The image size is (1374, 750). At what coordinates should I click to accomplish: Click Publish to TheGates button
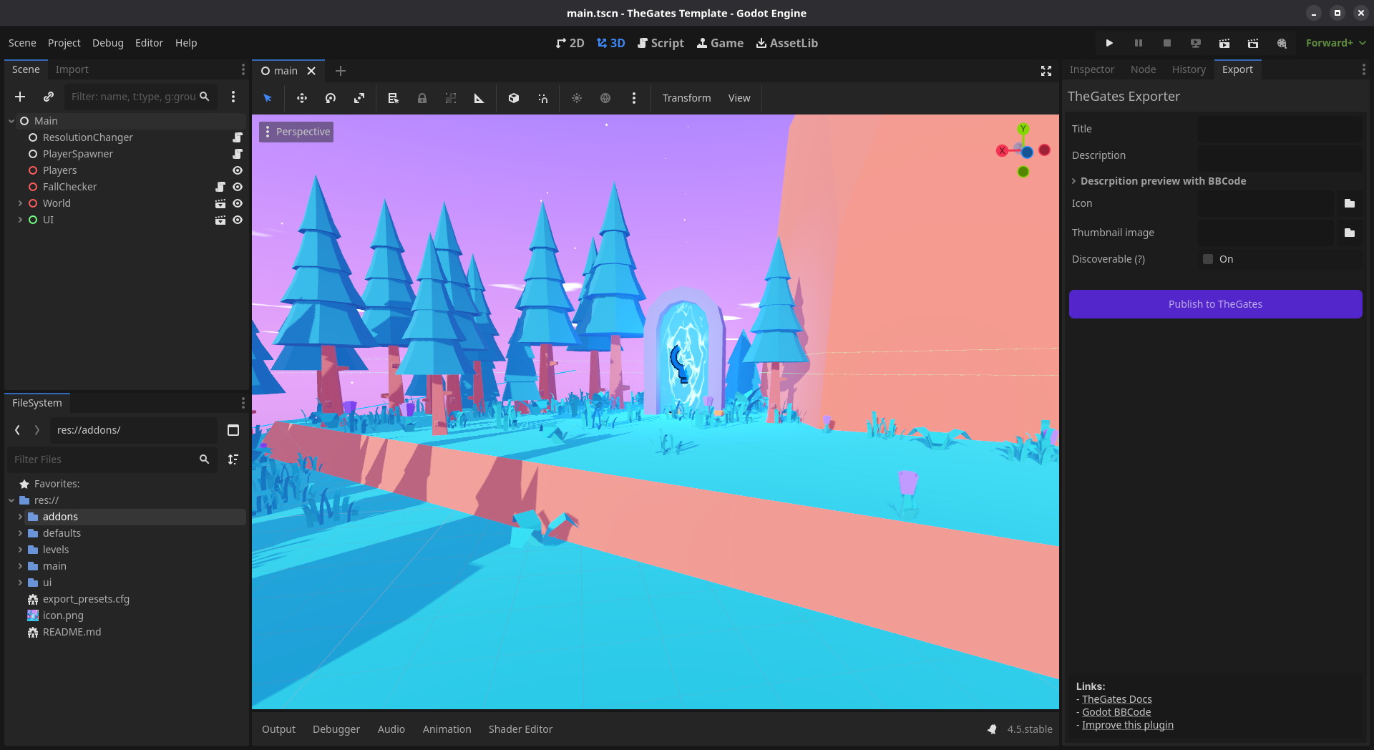(1215, 304)
